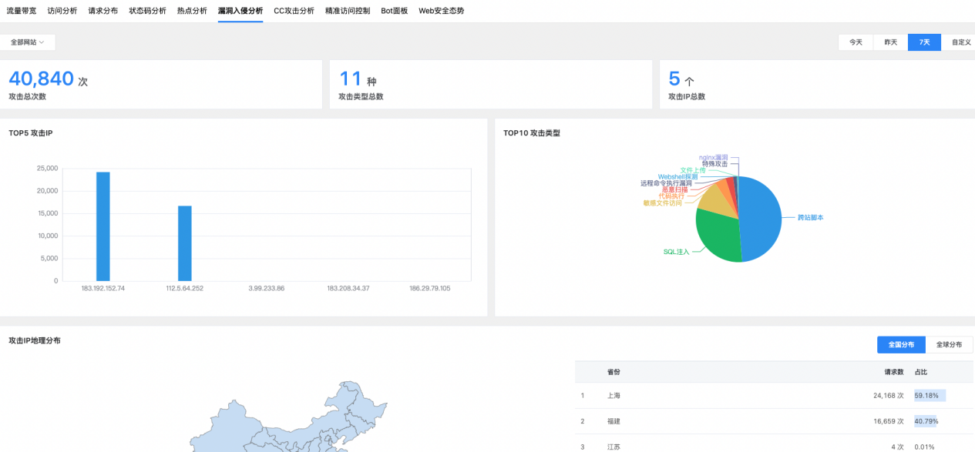The image size is (975, 452).
Task: Click the 59.18% progress bar for 上海
Action: (929, 395)
